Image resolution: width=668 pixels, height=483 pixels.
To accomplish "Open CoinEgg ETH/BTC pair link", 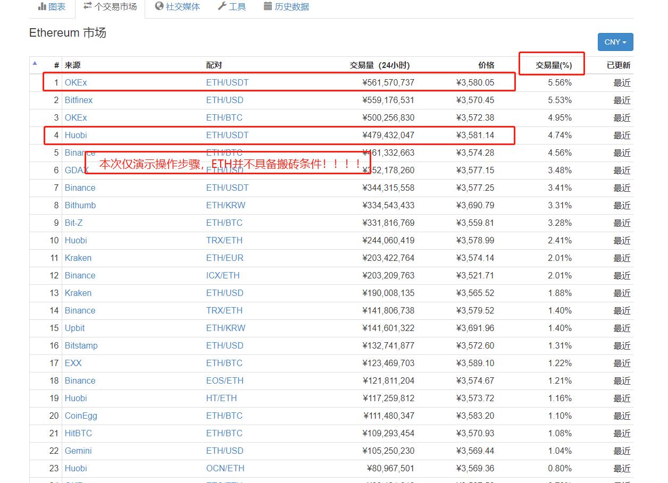I will point(224,416).
